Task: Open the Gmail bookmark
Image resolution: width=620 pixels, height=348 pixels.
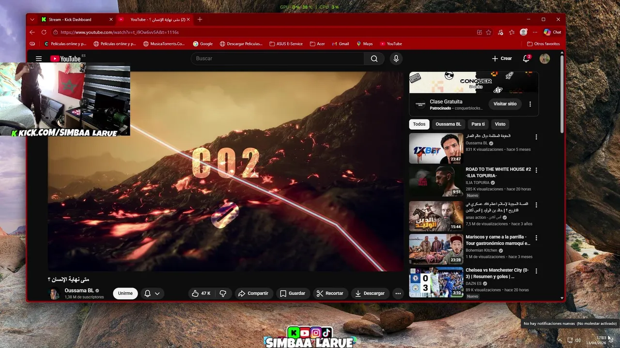Action: click(341, 43)
